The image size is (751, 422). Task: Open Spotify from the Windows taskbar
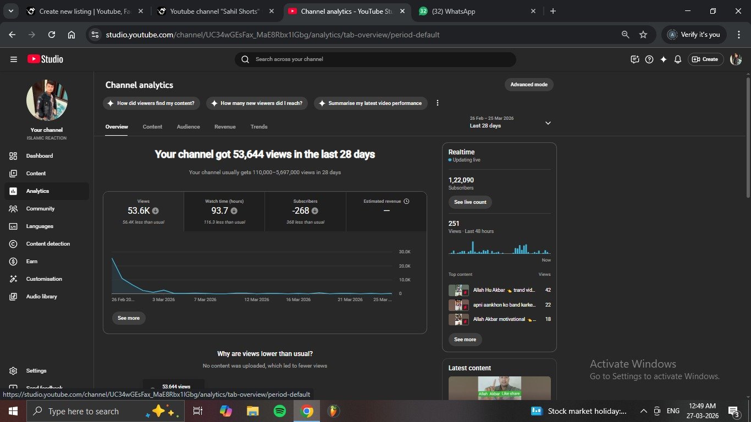(x=279, y=411)
